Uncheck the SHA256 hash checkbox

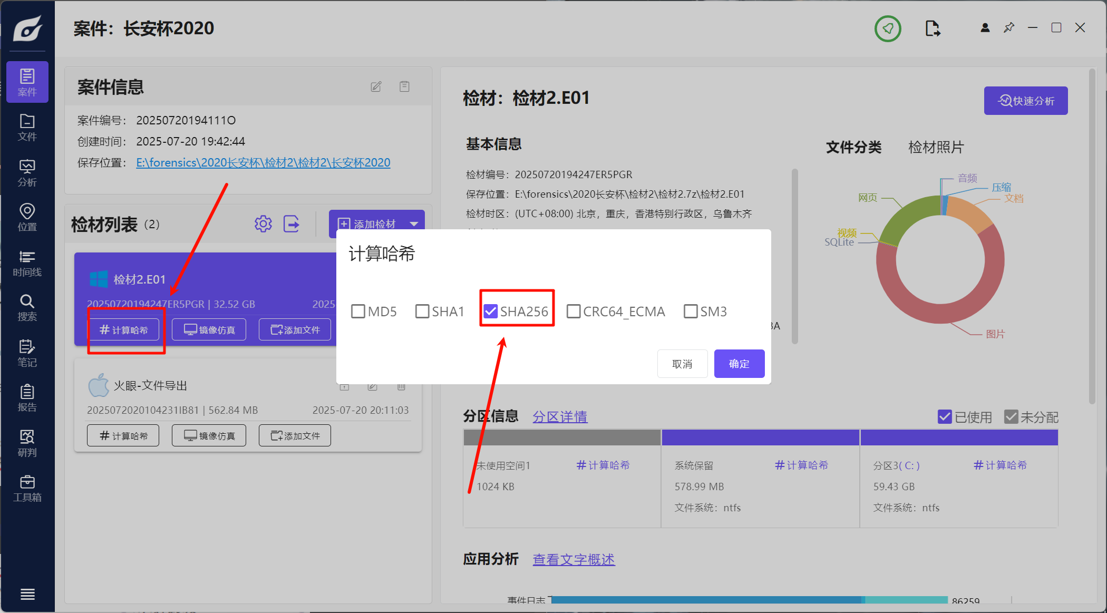click(491, 312)
